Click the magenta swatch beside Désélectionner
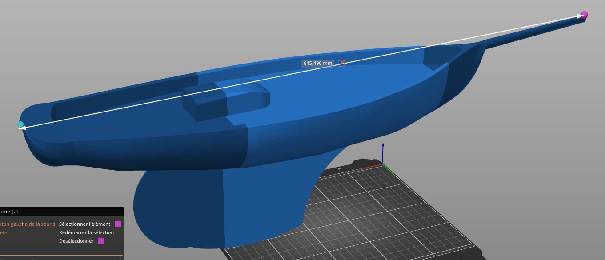The height and width of the screenshot is (260, 605). [x=101, y=241]
